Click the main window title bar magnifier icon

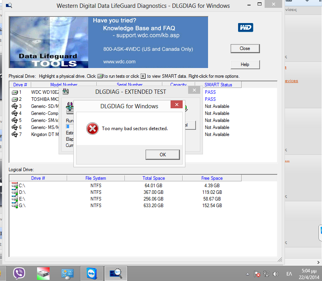(x=9, y=5)
